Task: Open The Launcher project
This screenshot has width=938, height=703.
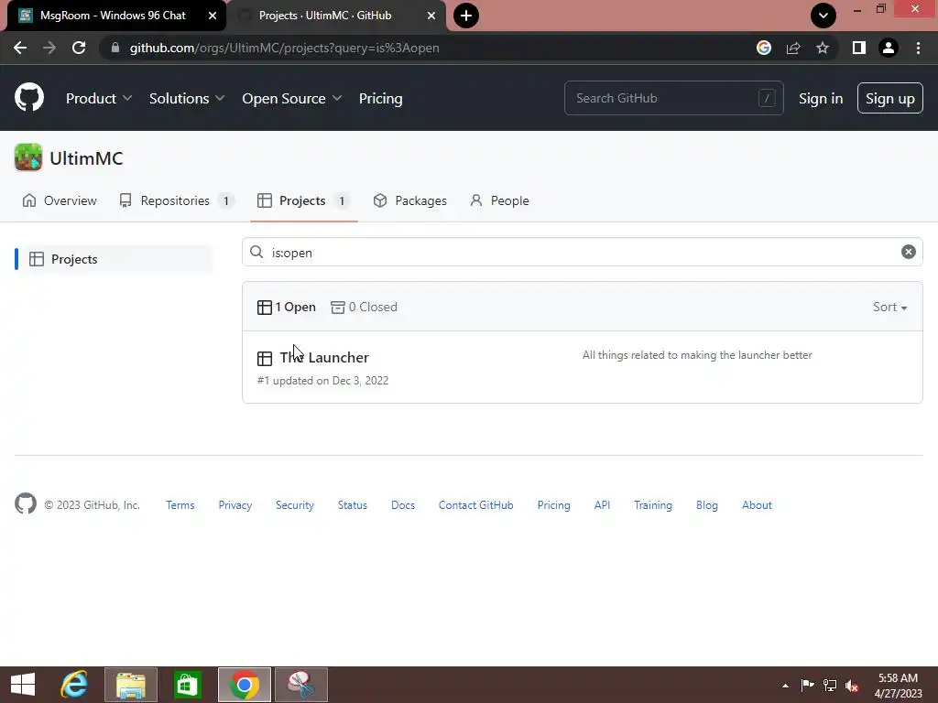Action: [x=324, y=358]
